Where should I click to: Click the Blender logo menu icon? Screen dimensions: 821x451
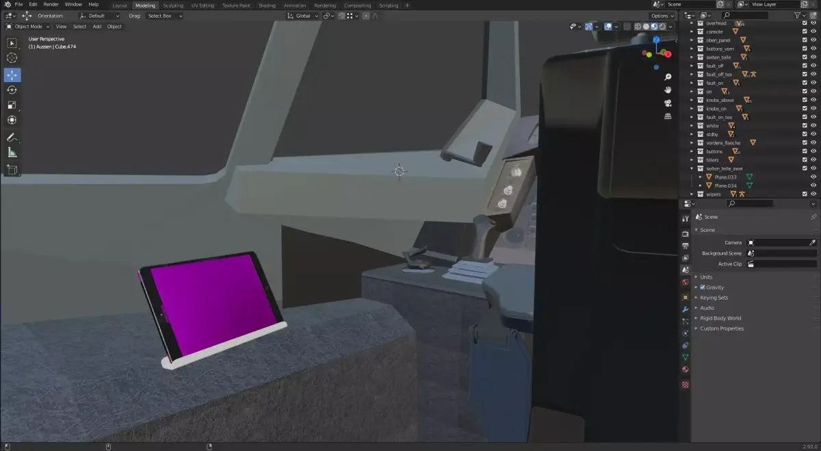(6, 5)
